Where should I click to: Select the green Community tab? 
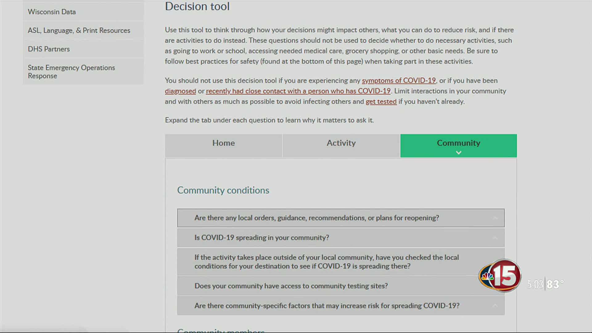click(458, 143)
